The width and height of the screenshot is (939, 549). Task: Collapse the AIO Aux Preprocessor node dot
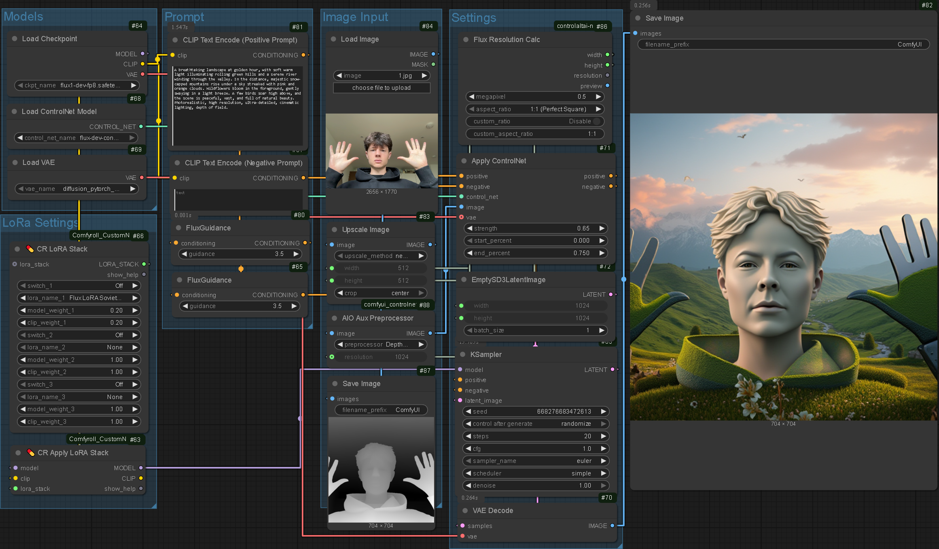pyautogui.click(x=335, y=318)
